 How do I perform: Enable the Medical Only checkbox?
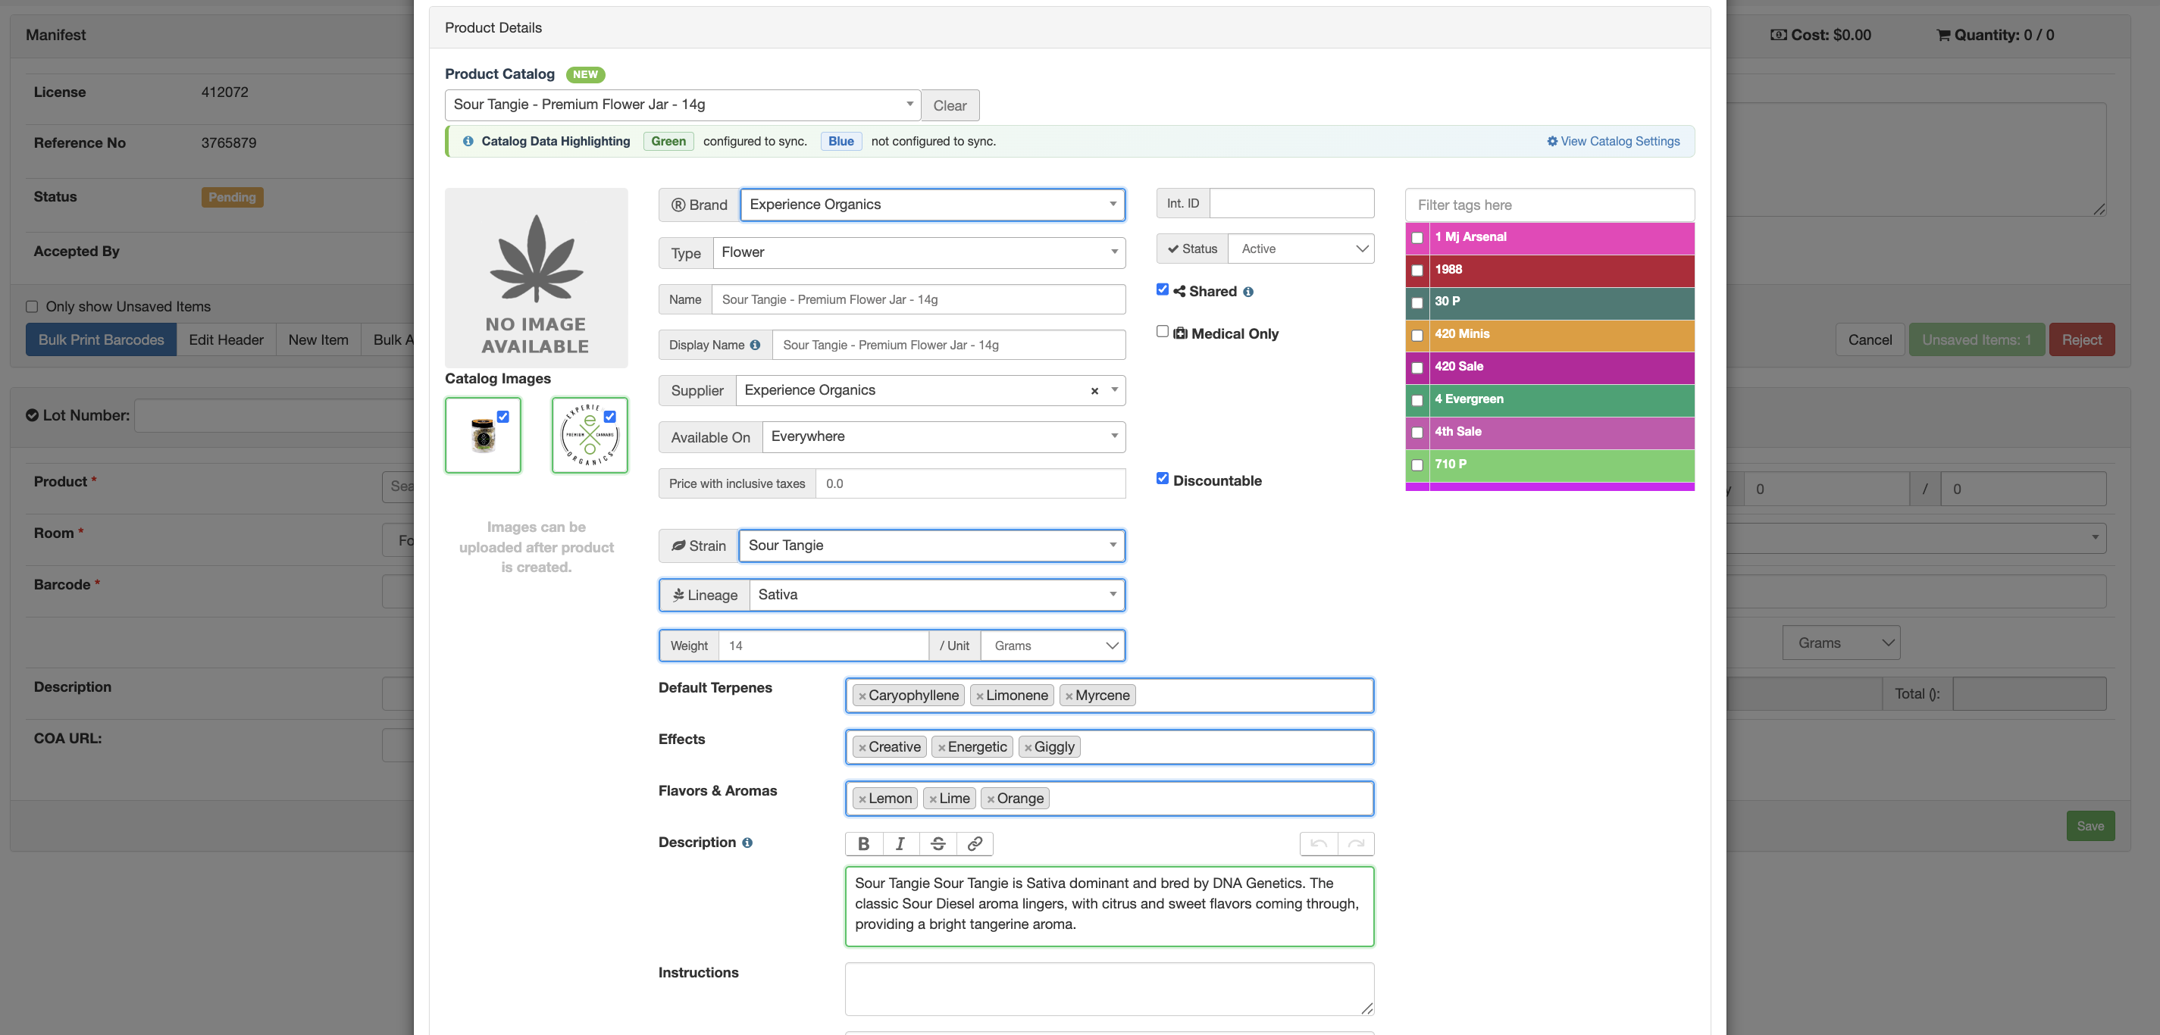point(1162,331)
